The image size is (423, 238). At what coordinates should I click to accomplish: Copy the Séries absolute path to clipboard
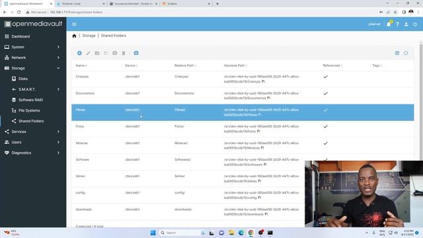click(x=259, y=181)
